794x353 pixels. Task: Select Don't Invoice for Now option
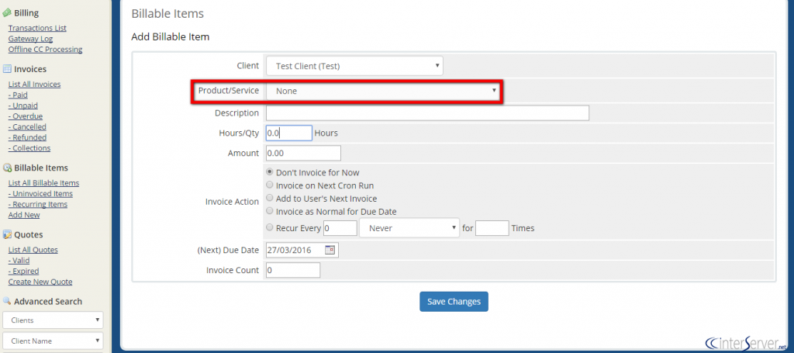coord(270,172)
